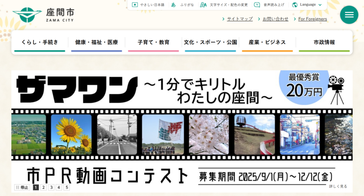Click the sunflower photo in film strip
Viewport: 364px width, 196px height.
click(x=71, y=134)
